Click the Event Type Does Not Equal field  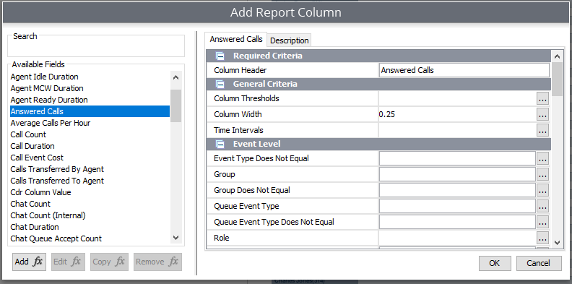(457, 158)
